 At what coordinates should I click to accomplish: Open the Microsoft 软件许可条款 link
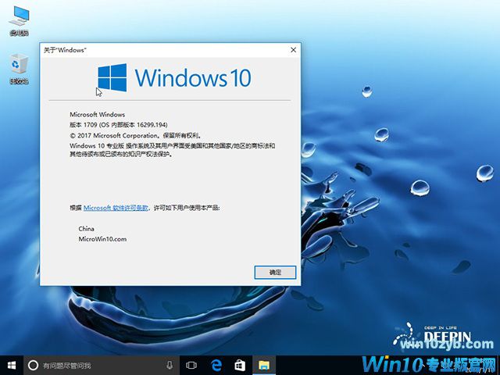tap(116, 208)
